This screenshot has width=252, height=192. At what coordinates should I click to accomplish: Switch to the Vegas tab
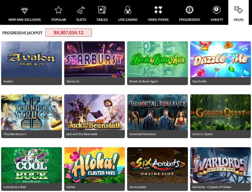coord(238,13)
